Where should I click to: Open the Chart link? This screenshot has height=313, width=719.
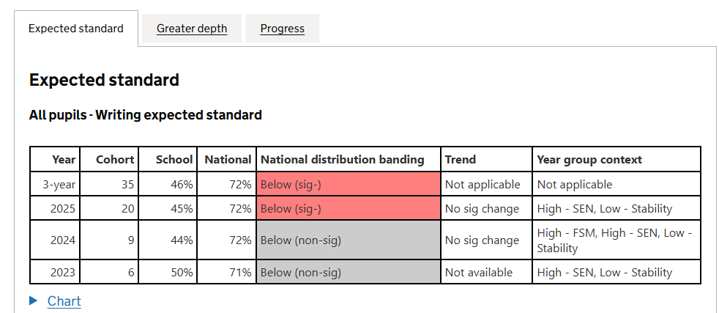(x=64, y=301)
